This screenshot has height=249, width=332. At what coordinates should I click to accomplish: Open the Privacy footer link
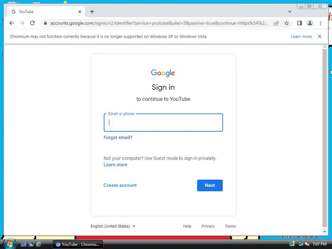pos(208,226)
